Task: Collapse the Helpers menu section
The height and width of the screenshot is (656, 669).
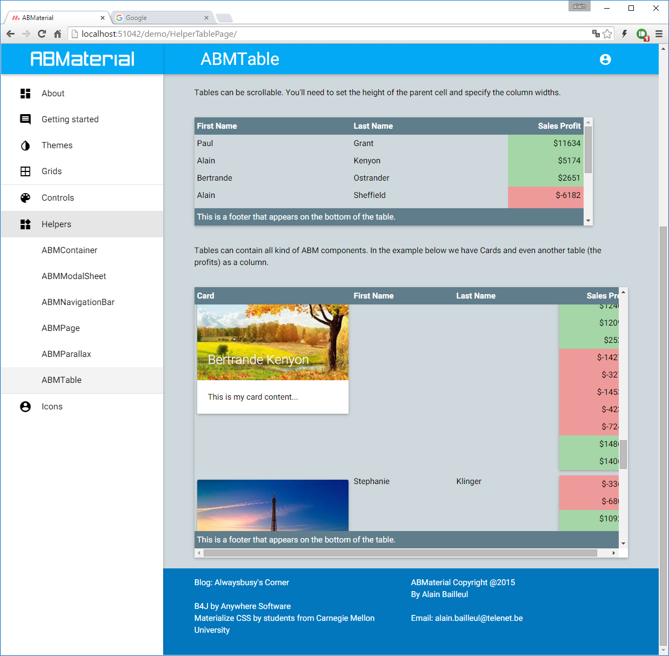Action: pyautogui.click(x=82, y=224)
